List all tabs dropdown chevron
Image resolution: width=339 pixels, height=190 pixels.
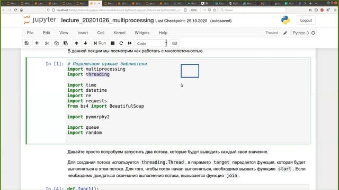(x=316, y=3)
